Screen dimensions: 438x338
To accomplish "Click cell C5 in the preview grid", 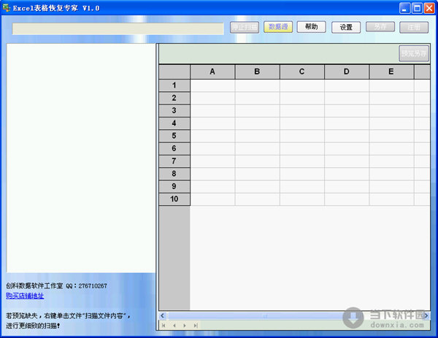I will [x=302, y=136].
